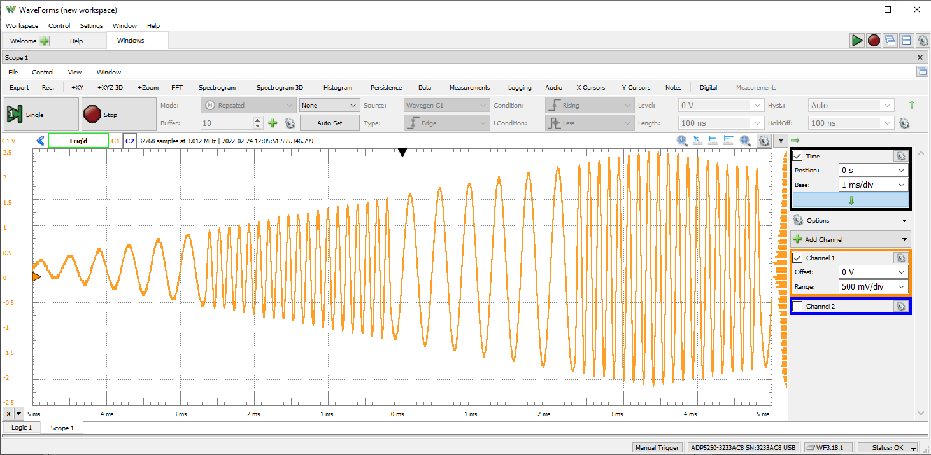Image resolution: width=931 pixels, height=455 pixels.
Task: Open the Settings menu
Action: point(91,26)
